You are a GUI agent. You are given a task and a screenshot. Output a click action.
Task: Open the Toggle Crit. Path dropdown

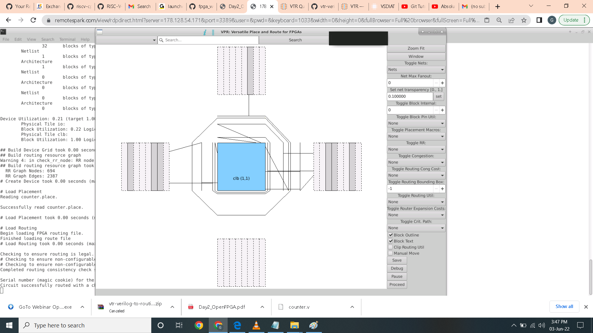pos(416,228)
